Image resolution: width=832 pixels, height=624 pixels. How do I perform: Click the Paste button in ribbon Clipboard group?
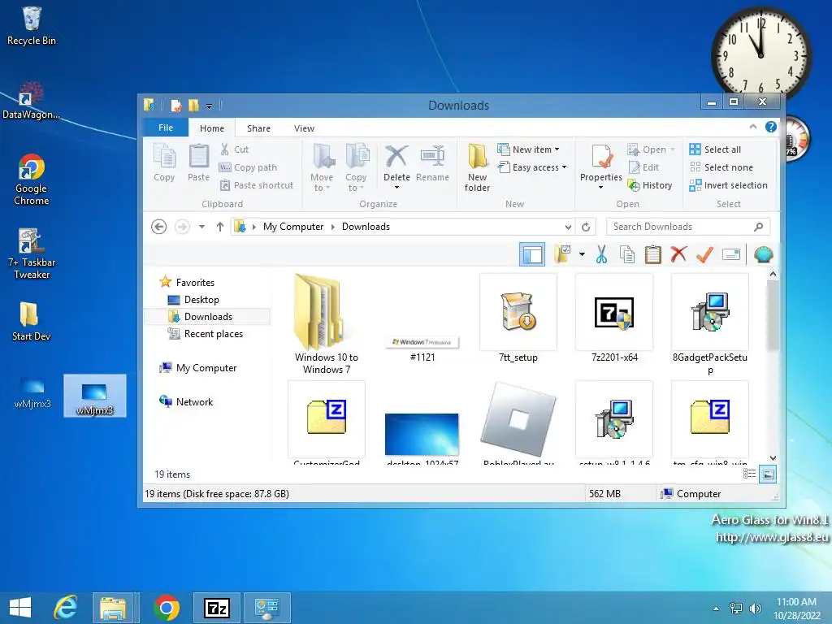198,163
